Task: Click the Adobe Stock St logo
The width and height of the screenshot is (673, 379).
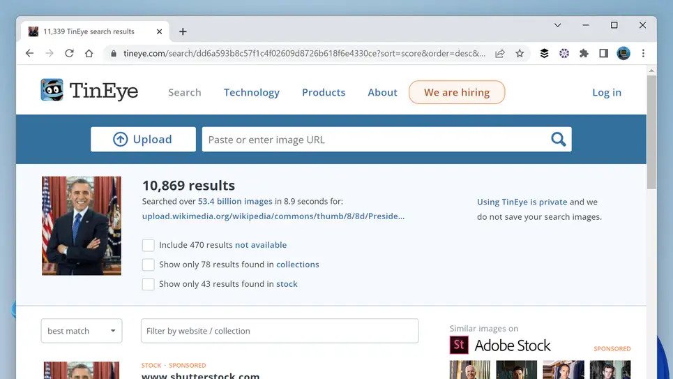Action: pyautogui.click(x=459, y=345)
